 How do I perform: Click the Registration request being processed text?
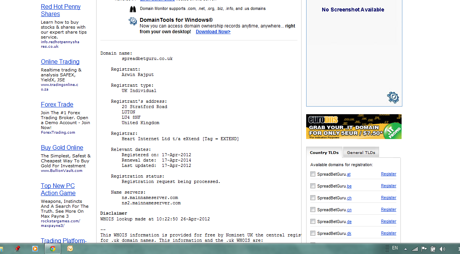(x=171, y=181)
